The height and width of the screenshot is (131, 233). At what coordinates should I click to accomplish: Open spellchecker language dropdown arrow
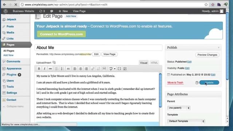[x=115, y=69]
